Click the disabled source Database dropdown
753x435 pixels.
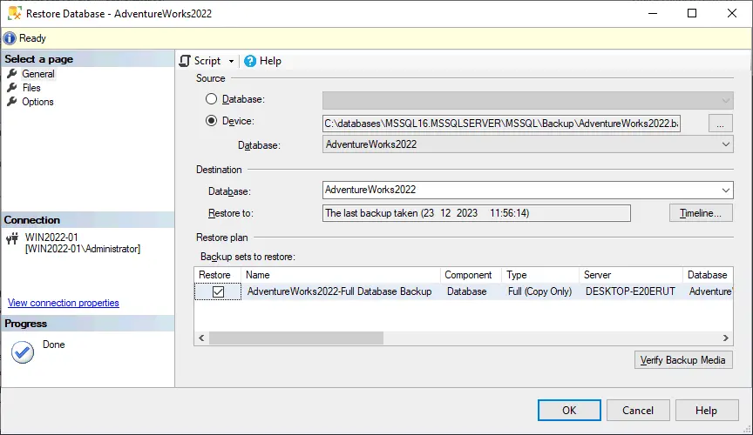tap(528, 100)
